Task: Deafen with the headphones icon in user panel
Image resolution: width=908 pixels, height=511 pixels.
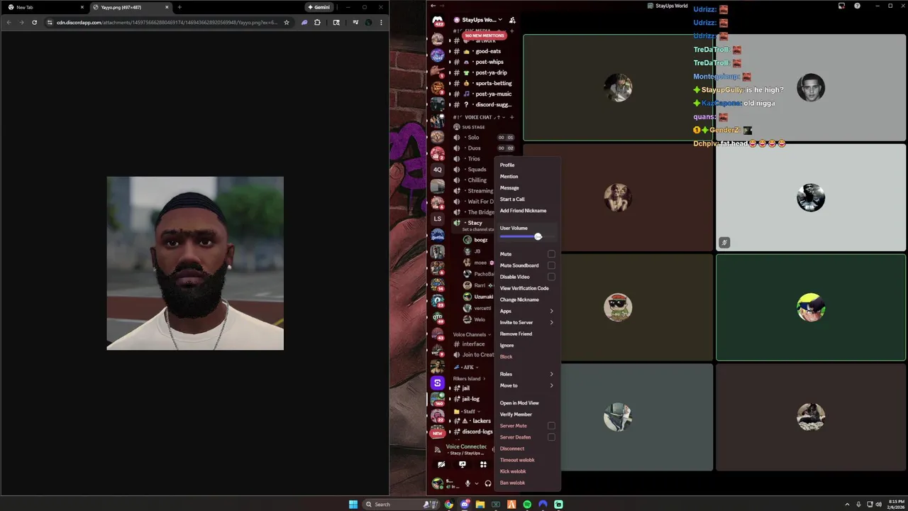Action: point(487,483)
